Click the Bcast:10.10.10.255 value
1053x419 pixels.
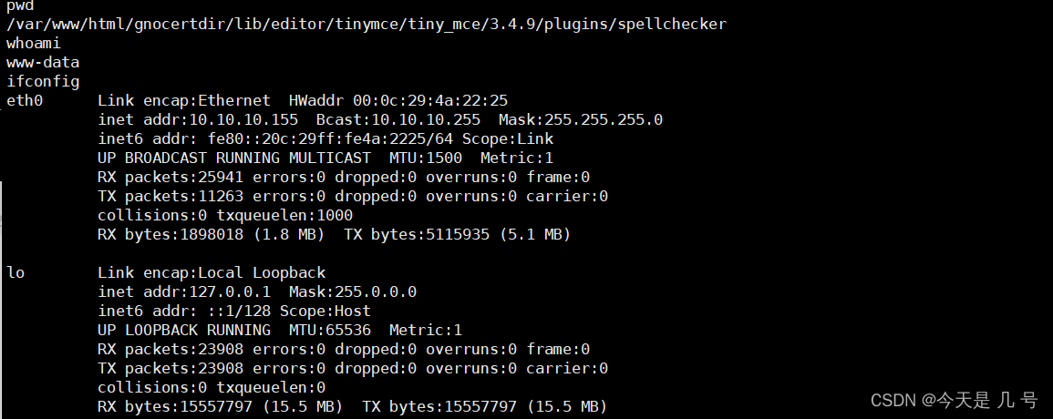398,120
